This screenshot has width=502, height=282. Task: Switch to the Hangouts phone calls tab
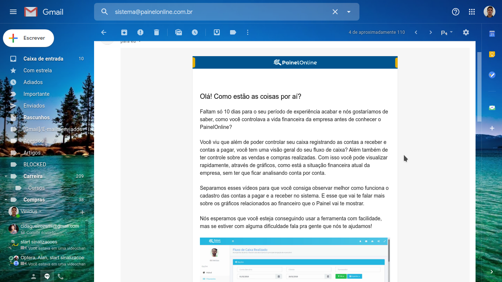tap(61, 276)
